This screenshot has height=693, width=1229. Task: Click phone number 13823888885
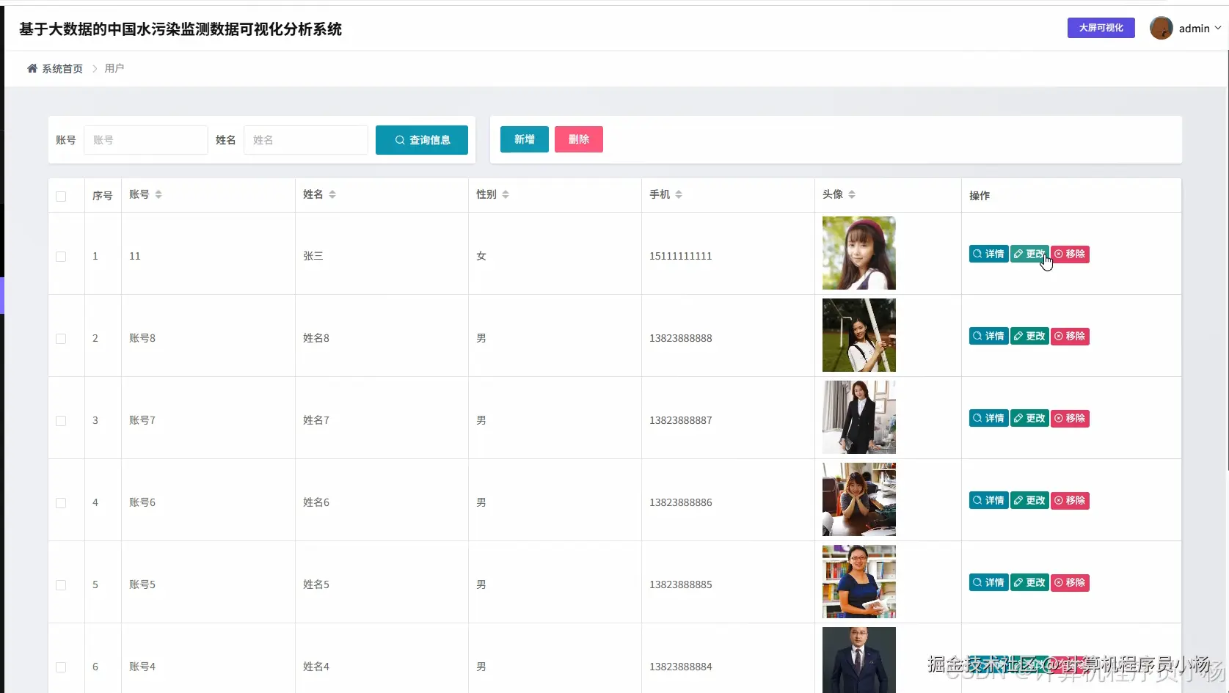681,584
